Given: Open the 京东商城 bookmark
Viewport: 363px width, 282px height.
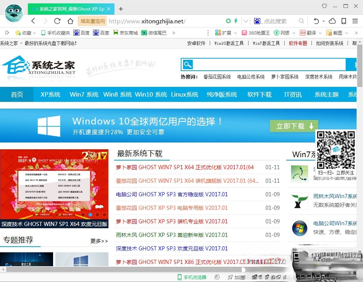Looking at the screenshot, I should pos(125,33).
